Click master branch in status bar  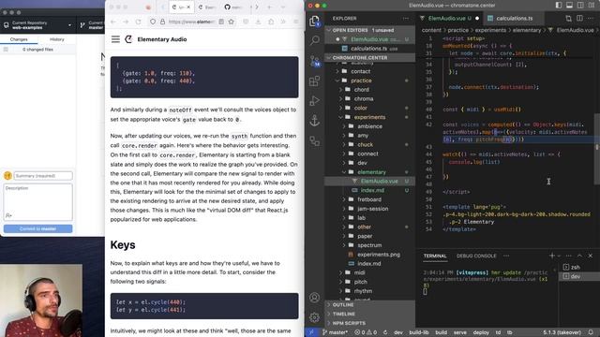point(336,332)
